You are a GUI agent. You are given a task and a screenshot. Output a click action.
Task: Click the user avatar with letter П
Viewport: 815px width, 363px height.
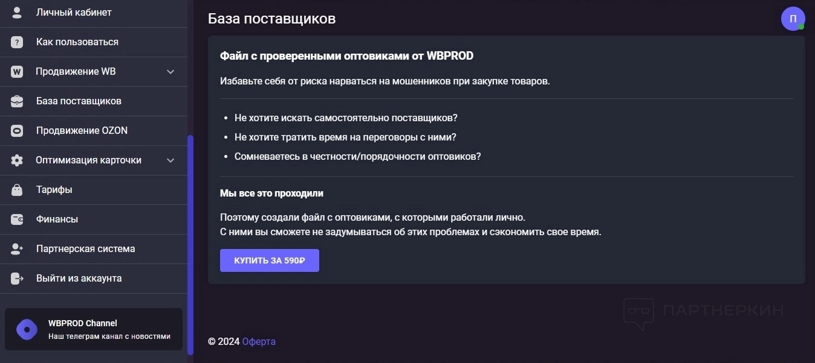coord(793,19)
